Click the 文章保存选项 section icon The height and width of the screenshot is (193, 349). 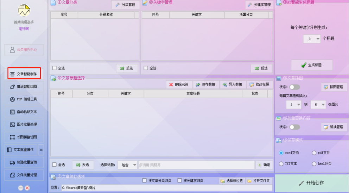tap(53, 177)
